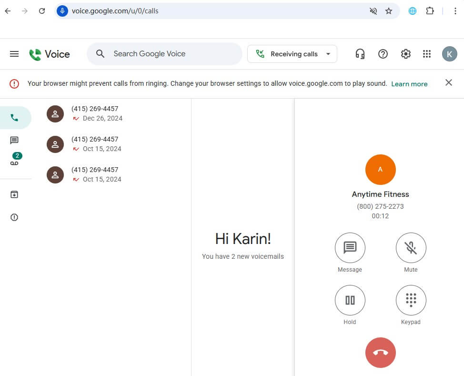Open Voicemail tab with 2 badge
Screen dimensions: 464x376
pos(14,159)
